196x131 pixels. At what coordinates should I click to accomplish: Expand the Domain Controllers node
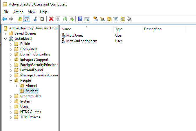[11, 55]
